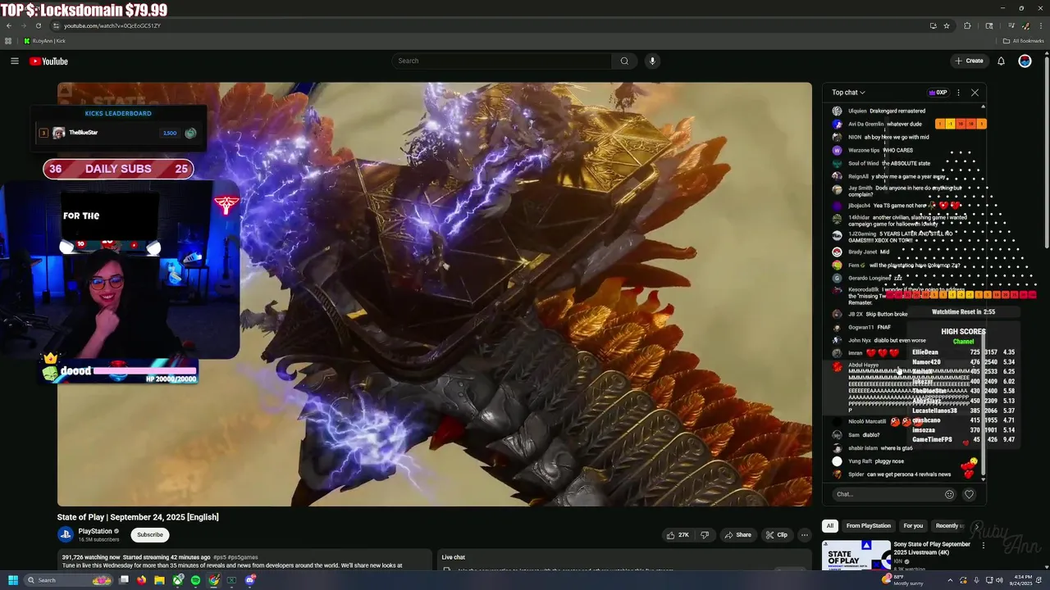Click Warzone tips WHO CARES message
Viewport: 1050px width, 590px height.
click(872, 150)
